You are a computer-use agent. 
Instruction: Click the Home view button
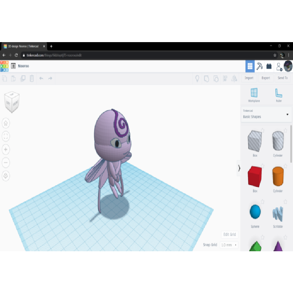pyautogui.click(x=6, y=123)
